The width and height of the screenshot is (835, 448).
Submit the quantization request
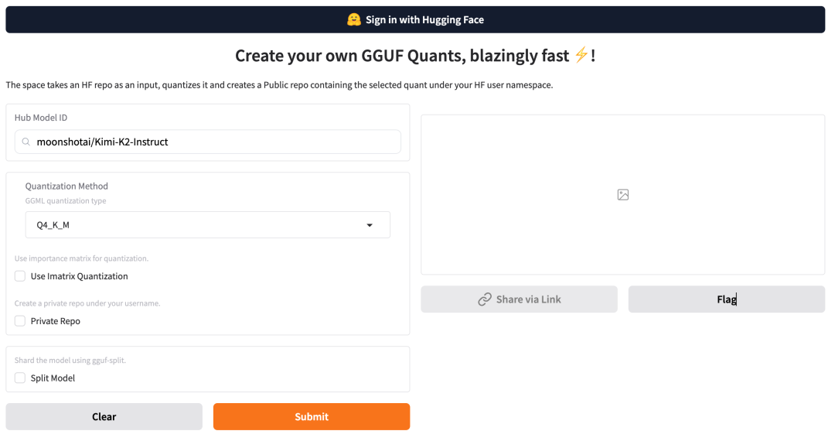click(x=312, y=416)
